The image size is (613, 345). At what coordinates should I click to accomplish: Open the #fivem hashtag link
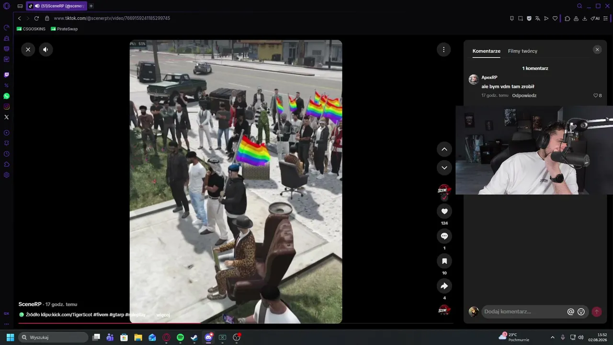coord(101,315)
